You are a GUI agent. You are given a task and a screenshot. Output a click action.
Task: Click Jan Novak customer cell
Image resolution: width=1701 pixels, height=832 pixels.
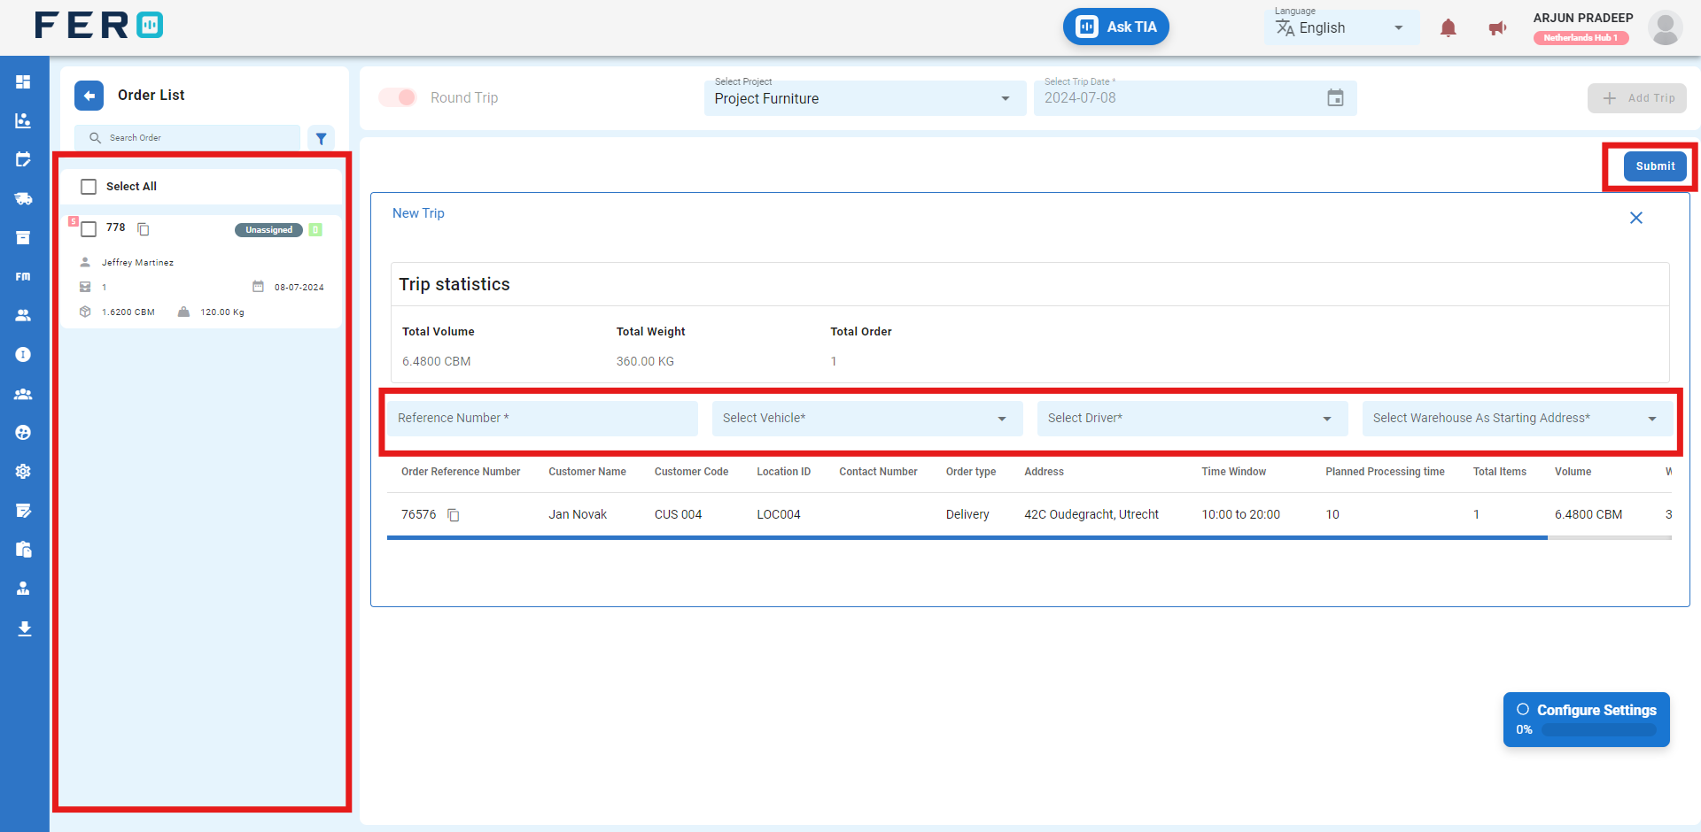578,514
